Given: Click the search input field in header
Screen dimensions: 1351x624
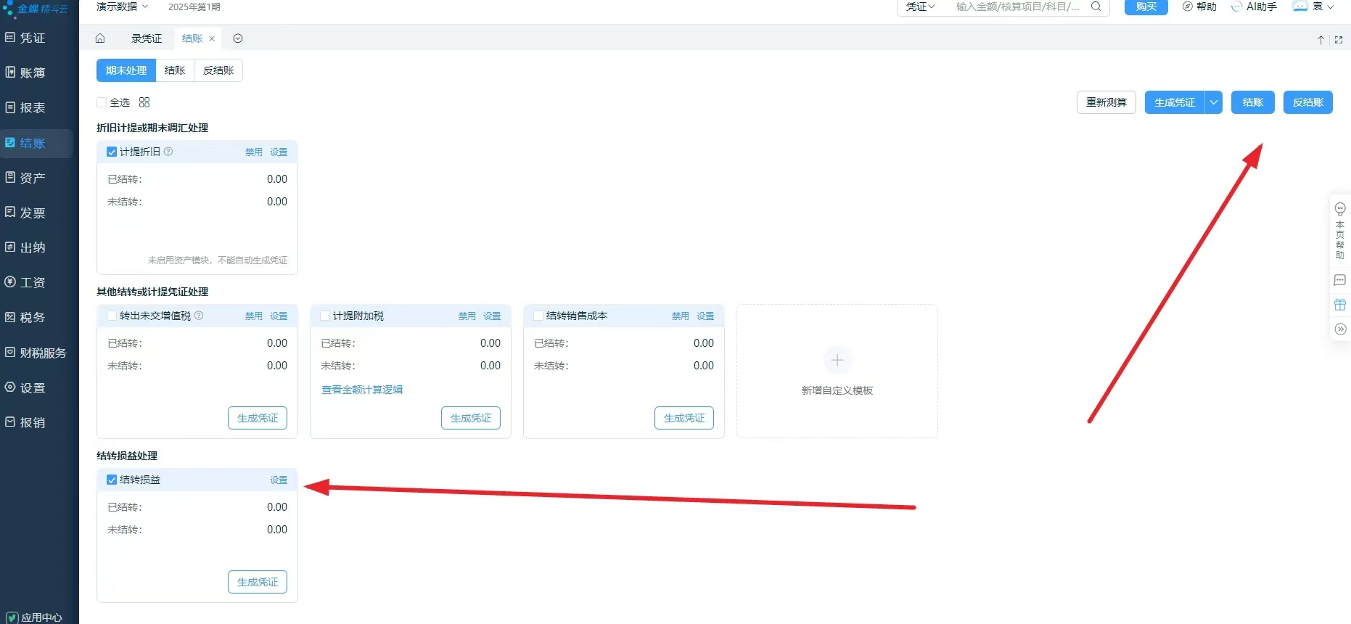Looking at the screenshot, I should [1017, 7].
